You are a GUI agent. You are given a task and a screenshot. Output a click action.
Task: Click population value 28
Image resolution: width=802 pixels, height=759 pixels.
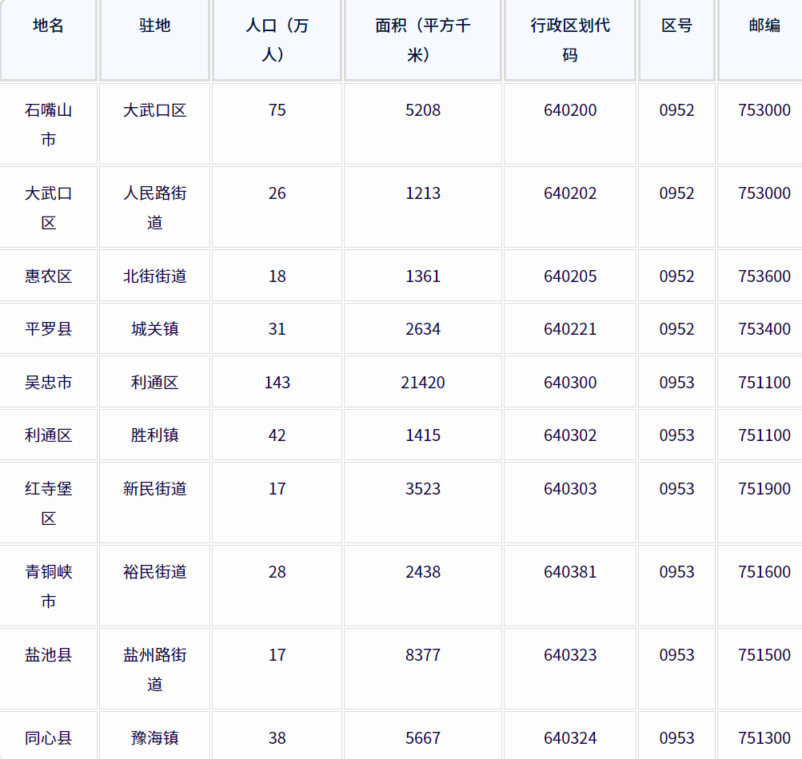pos(277,571)
